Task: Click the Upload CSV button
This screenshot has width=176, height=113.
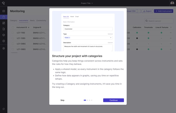Action: tap(132, 11)
